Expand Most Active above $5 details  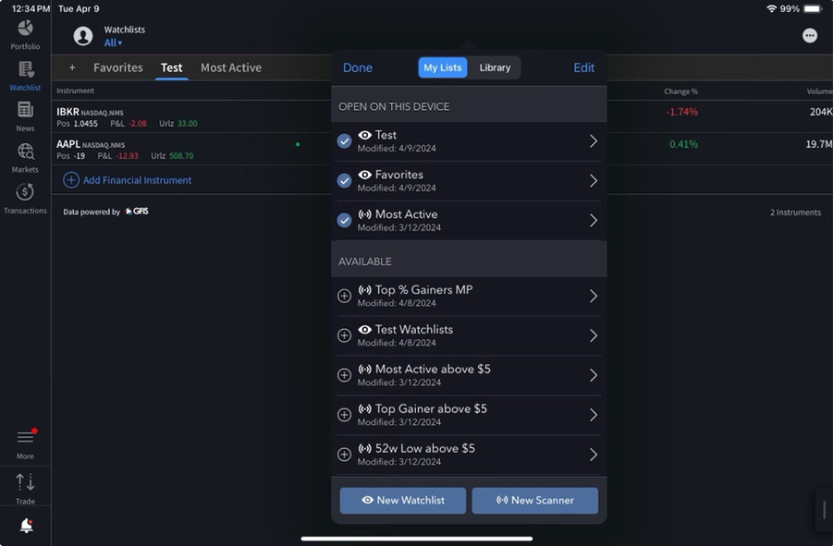(x=593, y=374)
